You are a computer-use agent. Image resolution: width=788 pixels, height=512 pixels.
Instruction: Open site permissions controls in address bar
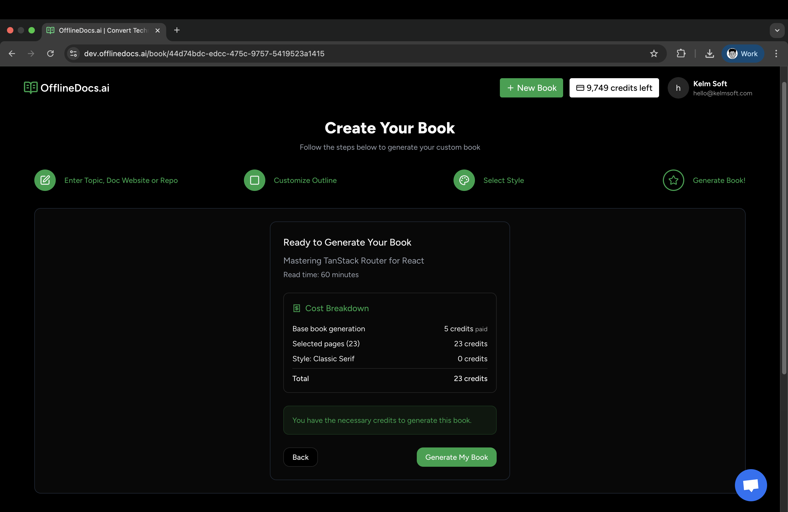click(73, 53)
